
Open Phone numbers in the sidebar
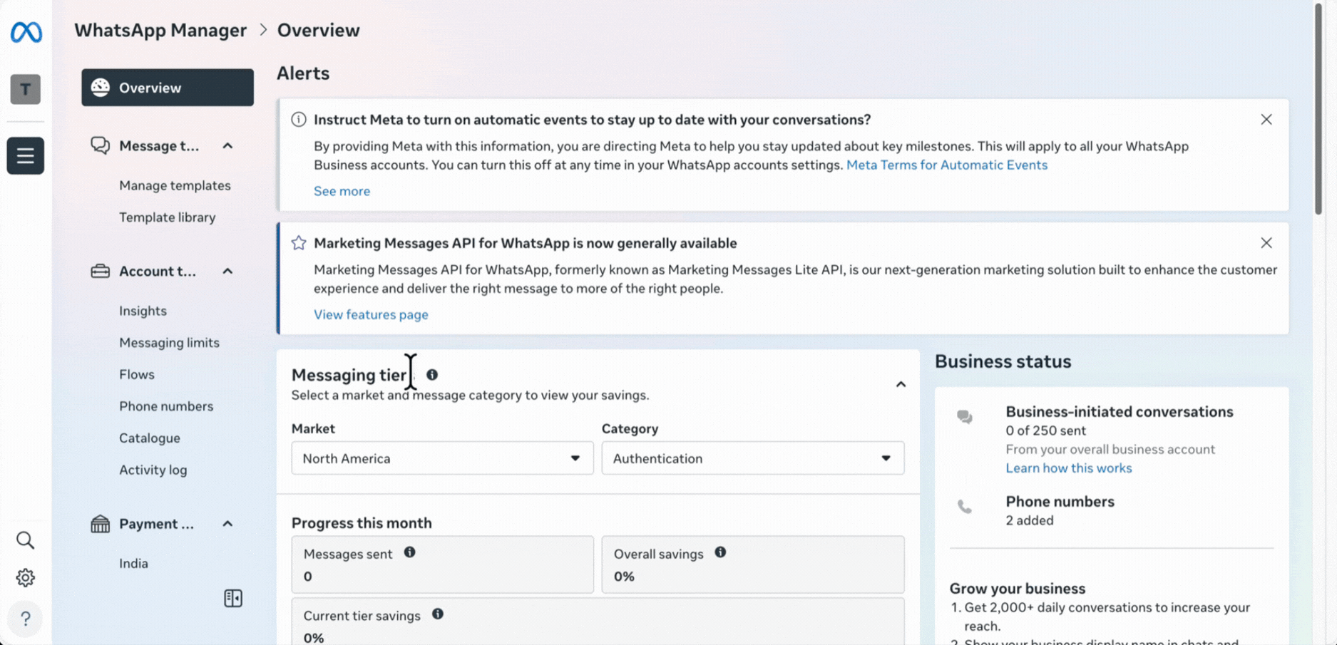pyautogui.click(x=166, y=406)
